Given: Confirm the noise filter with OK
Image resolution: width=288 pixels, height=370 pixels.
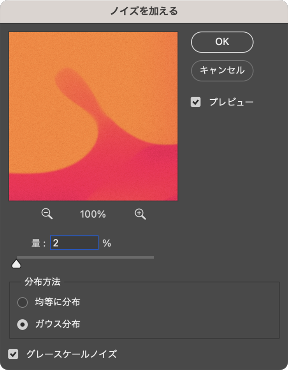Looking at the screenshot, I should click(222, 42).
